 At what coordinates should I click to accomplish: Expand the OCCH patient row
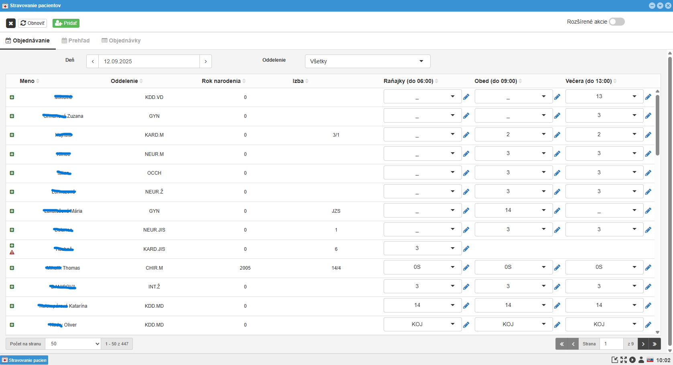[12, 173]
